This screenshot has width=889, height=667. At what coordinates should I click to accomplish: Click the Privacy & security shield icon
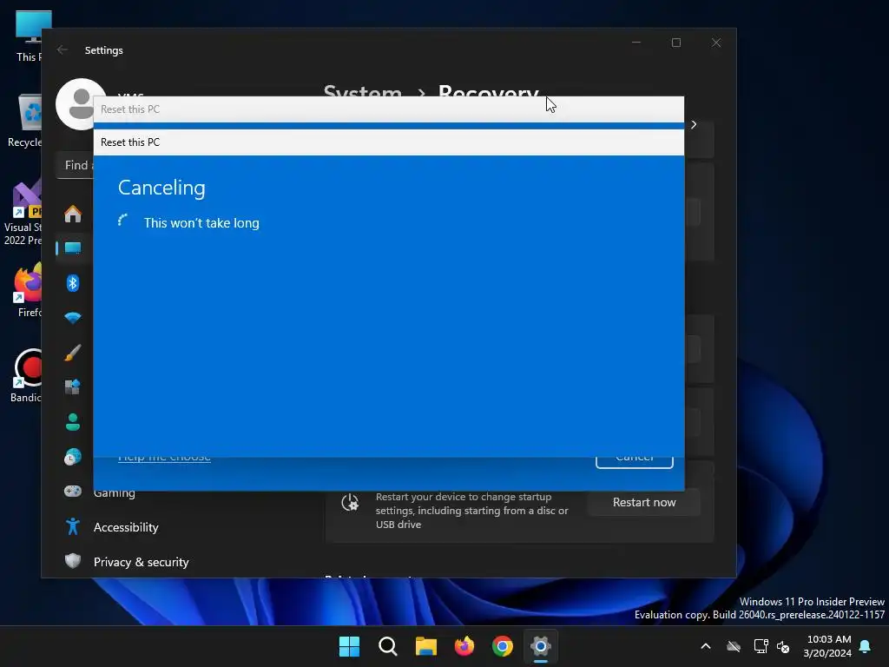[x=73, y=561]
